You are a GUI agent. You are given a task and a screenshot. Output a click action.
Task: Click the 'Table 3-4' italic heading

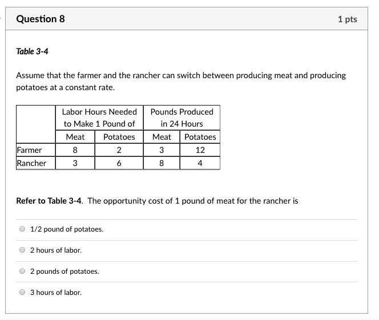coord(32,51)
